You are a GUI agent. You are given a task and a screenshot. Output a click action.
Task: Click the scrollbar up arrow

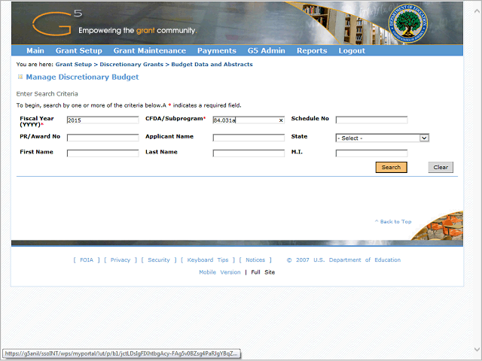click(x=477, y=11)
